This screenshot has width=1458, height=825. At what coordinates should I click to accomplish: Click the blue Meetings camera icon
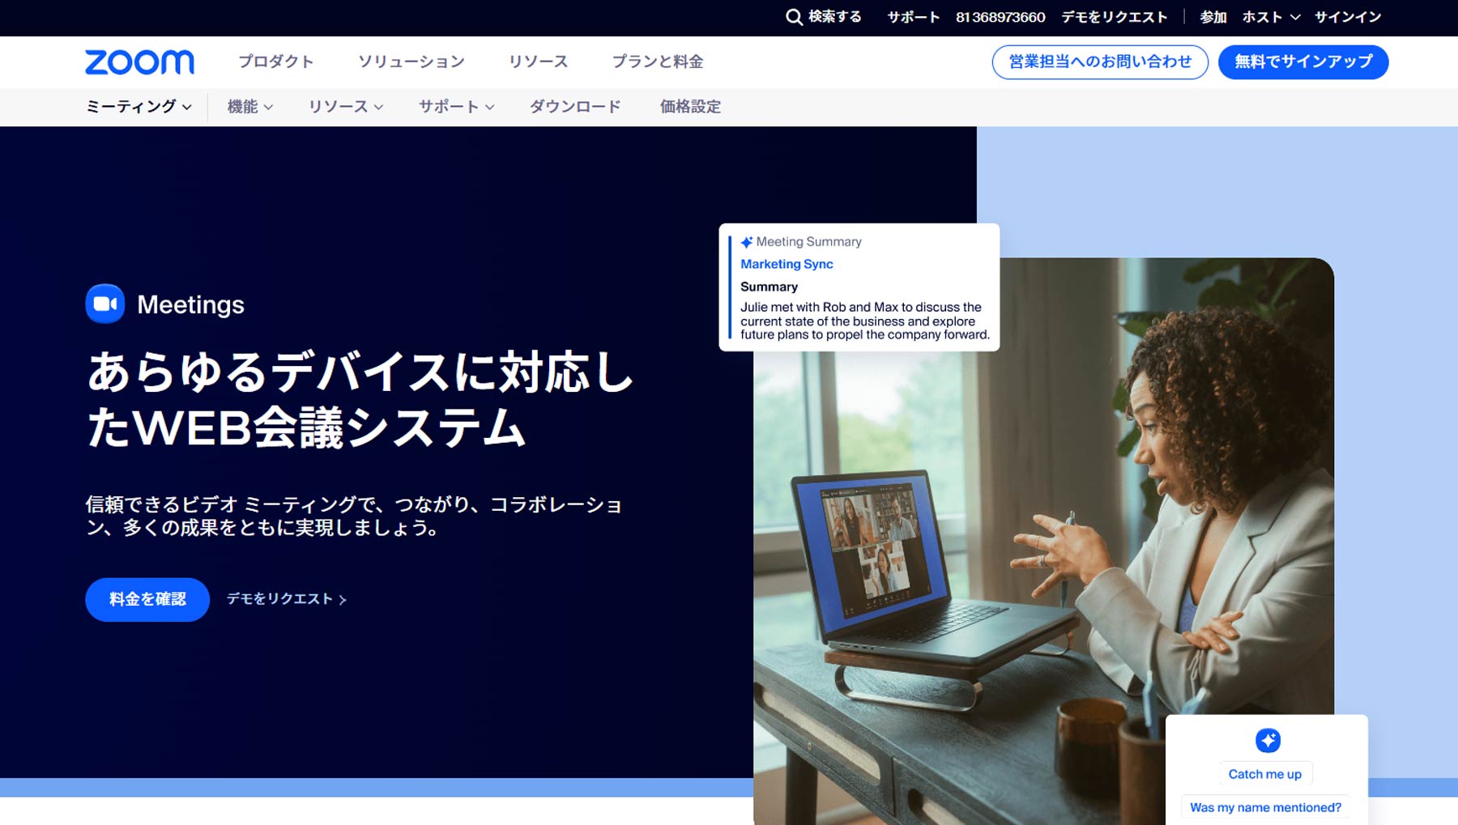(105, 304)
